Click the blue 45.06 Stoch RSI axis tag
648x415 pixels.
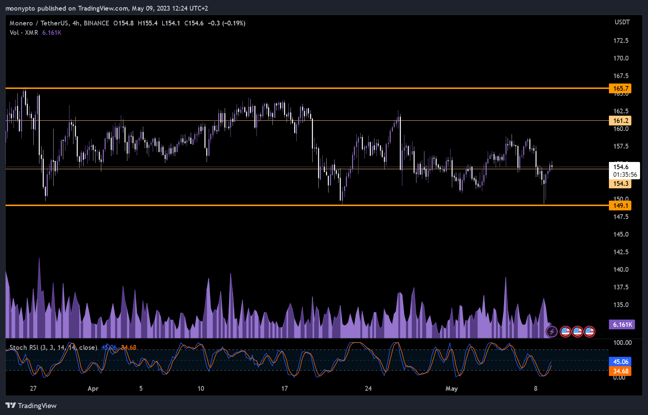coord(621,362)
